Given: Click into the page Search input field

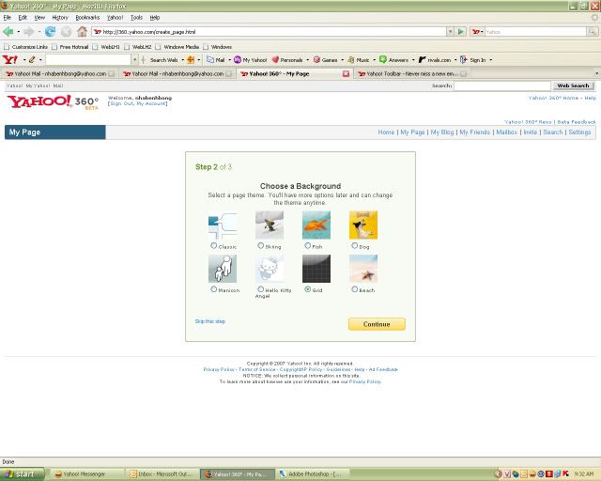Looking at the screenshot, I should [502, 85].
